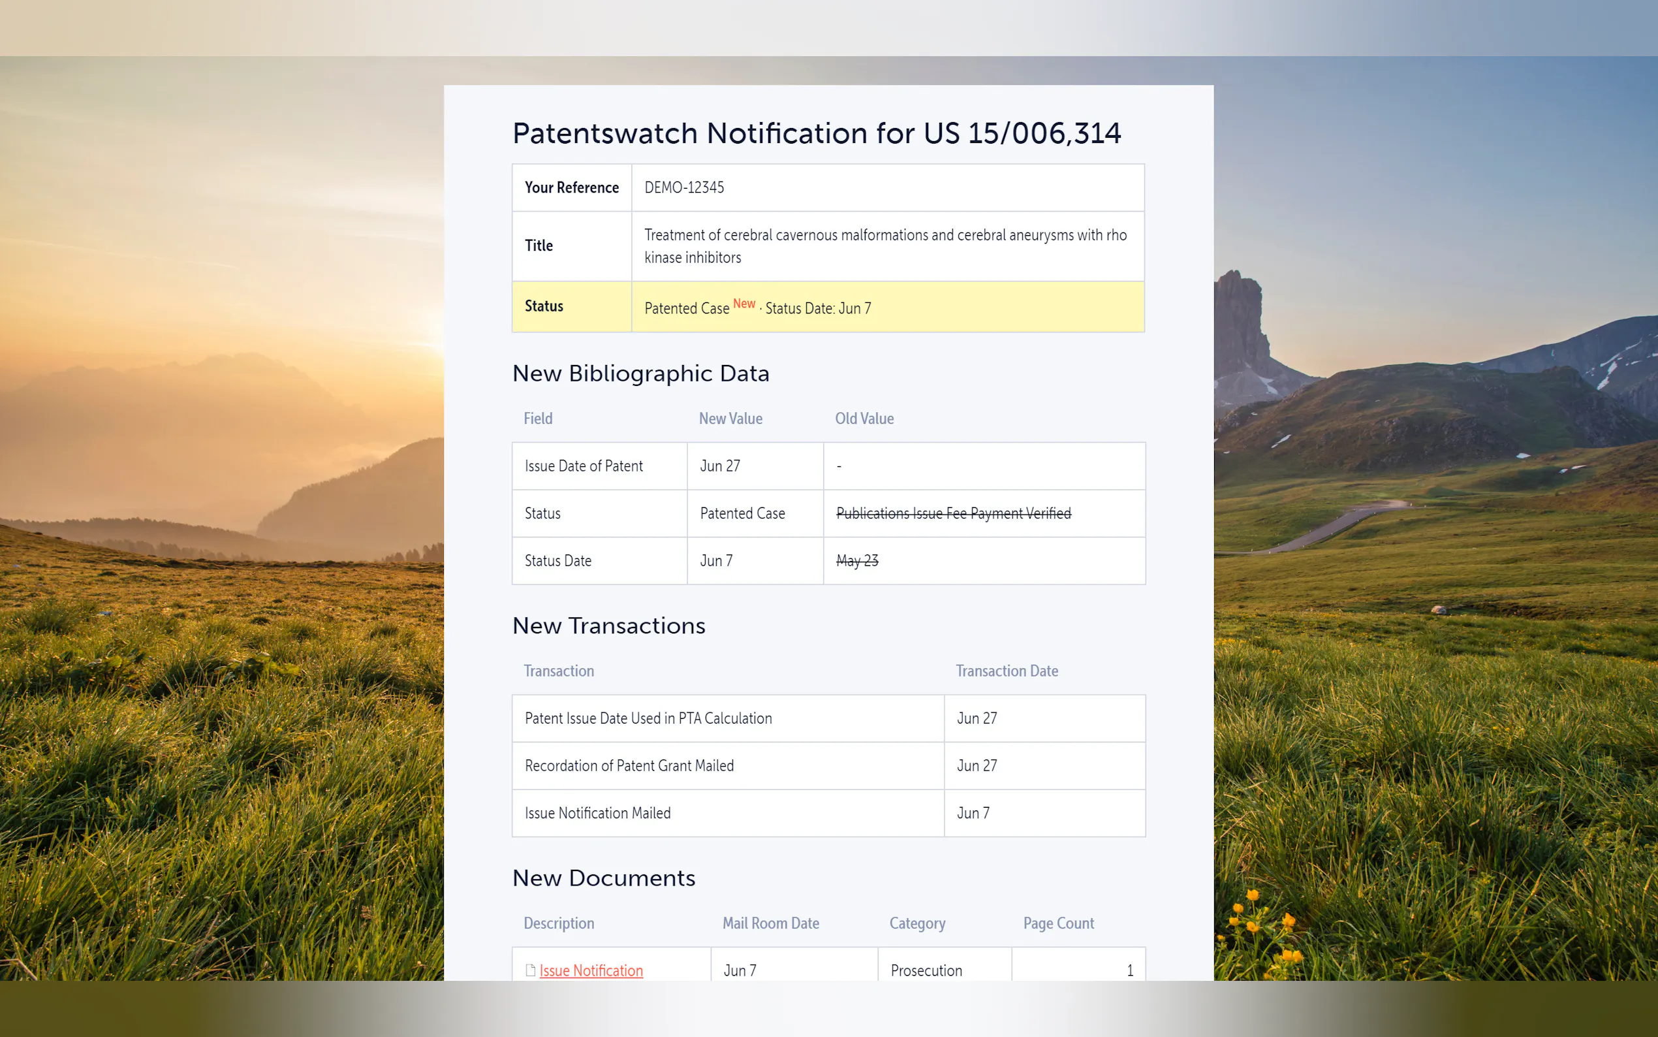
Task: Click the Mail Room Date column header
Action: (x=770, y=923)
